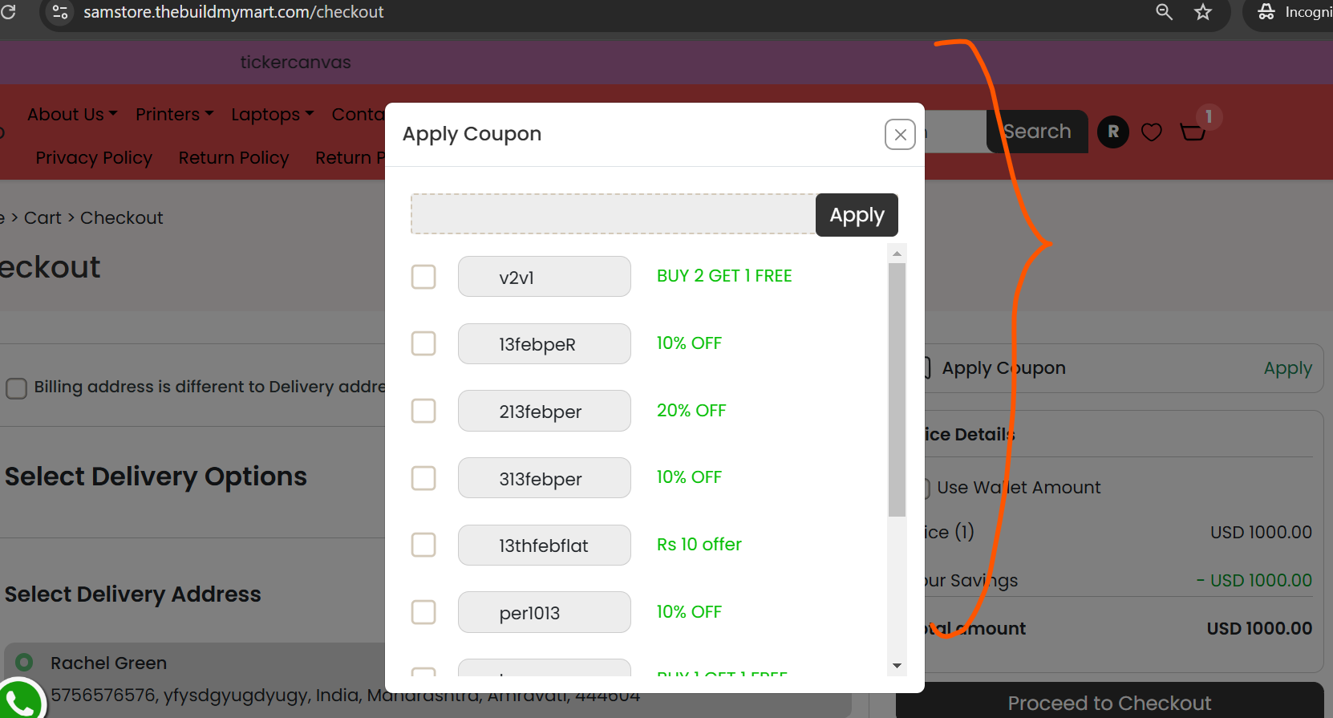Select the 213febper coupon checkbox
Screen dimensions: 1333x718
[x=423, y=411]
